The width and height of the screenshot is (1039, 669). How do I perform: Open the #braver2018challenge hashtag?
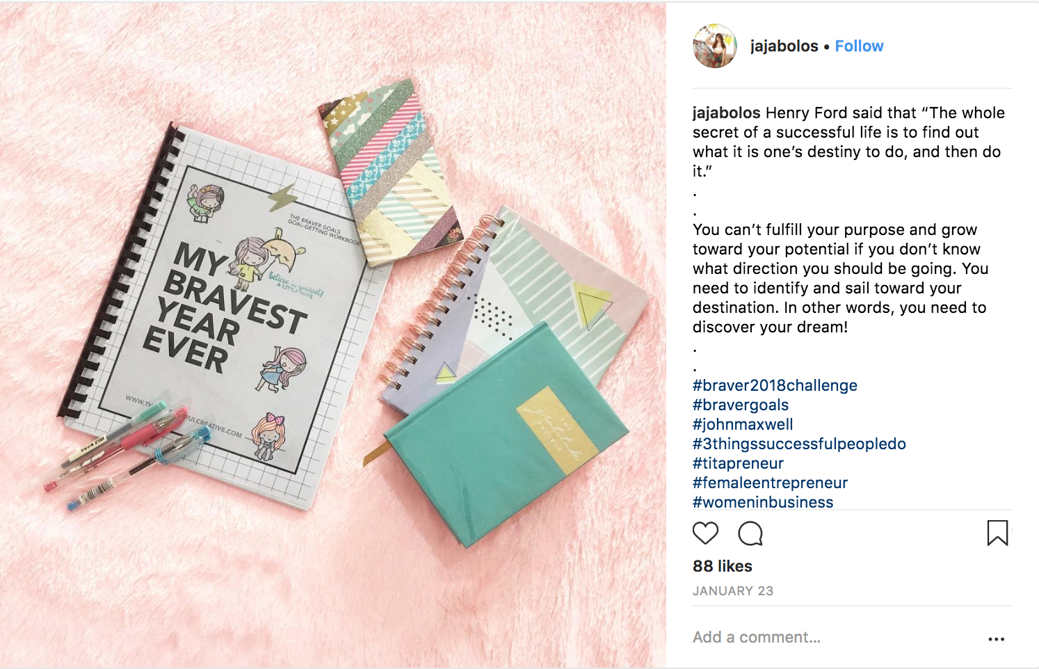pos(775,385)
